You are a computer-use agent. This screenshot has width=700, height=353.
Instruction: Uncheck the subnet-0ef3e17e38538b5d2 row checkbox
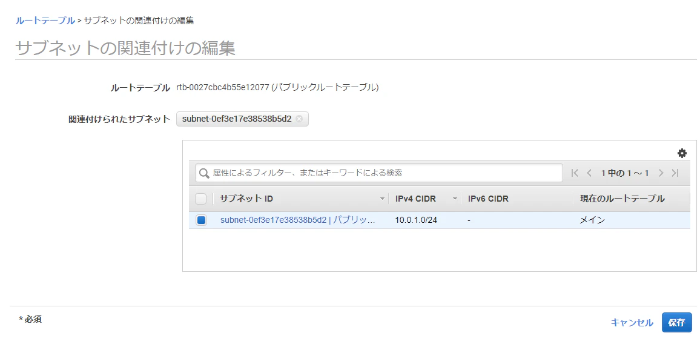[x=201, y=220]
